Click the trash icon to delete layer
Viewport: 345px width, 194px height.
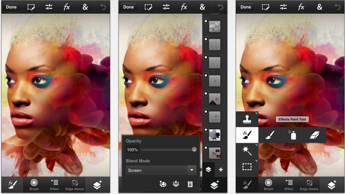click(190, 184)
